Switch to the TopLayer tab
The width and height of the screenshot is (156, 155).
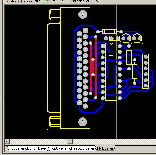click(x=17, y=148)
